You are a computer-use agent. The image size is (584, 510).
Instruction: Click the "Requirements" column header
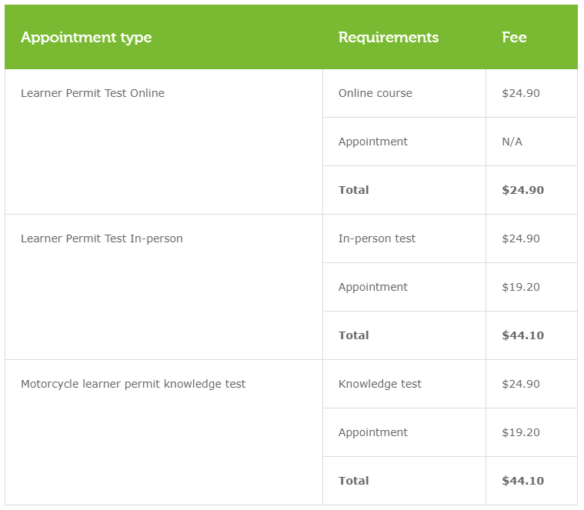tap(388, 37)
